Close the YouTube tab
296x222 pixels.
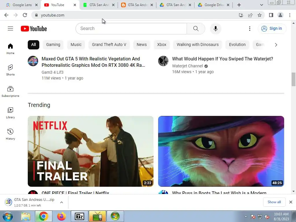(x=75, y=5)
